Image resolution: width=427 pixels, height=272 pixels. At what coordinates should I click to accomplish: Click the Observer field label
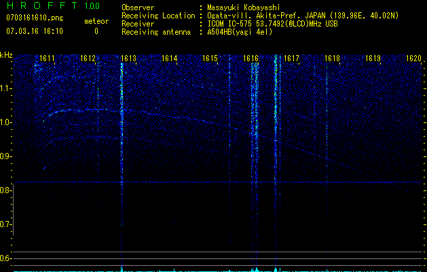(138, 7)
